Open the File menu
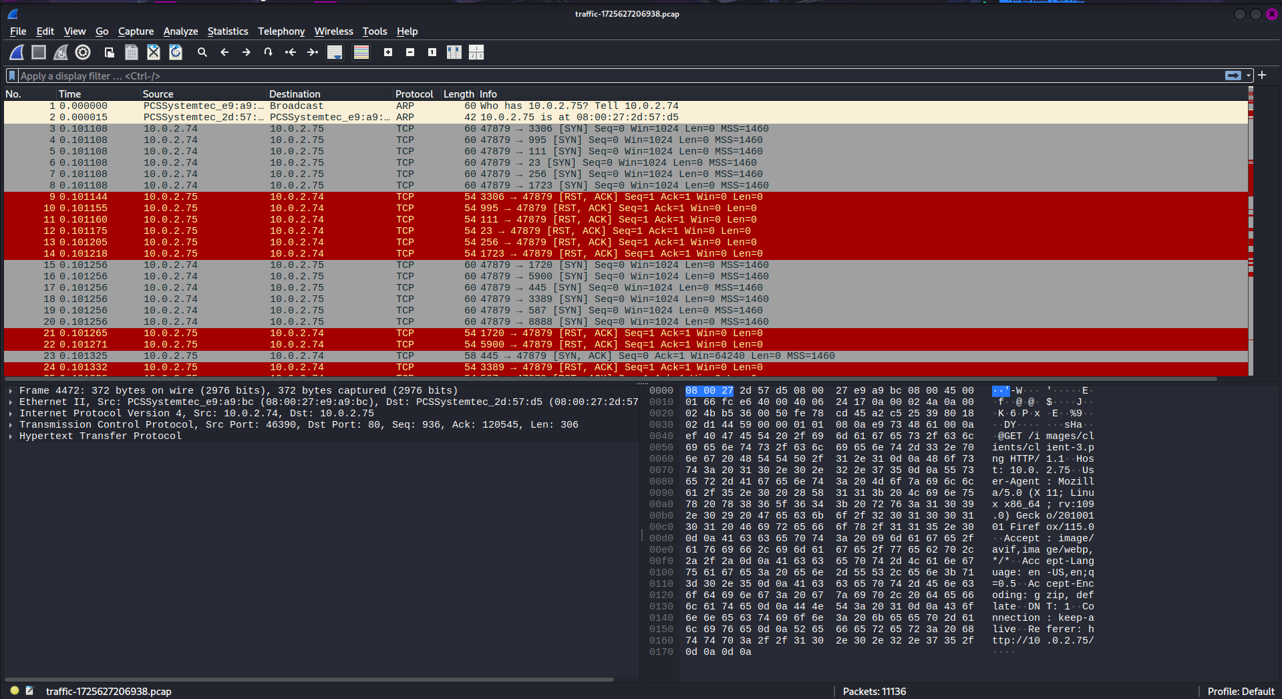 pyautogui.click(x=18, y=31)
